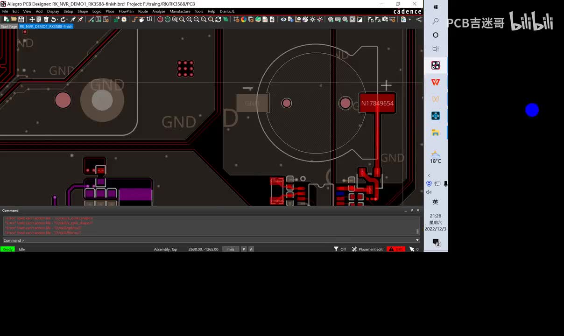Select the RK_NVR_DEMO1_RK3588-finish tab
This screenshot has height=336, width=564.
tap(46, 27)
